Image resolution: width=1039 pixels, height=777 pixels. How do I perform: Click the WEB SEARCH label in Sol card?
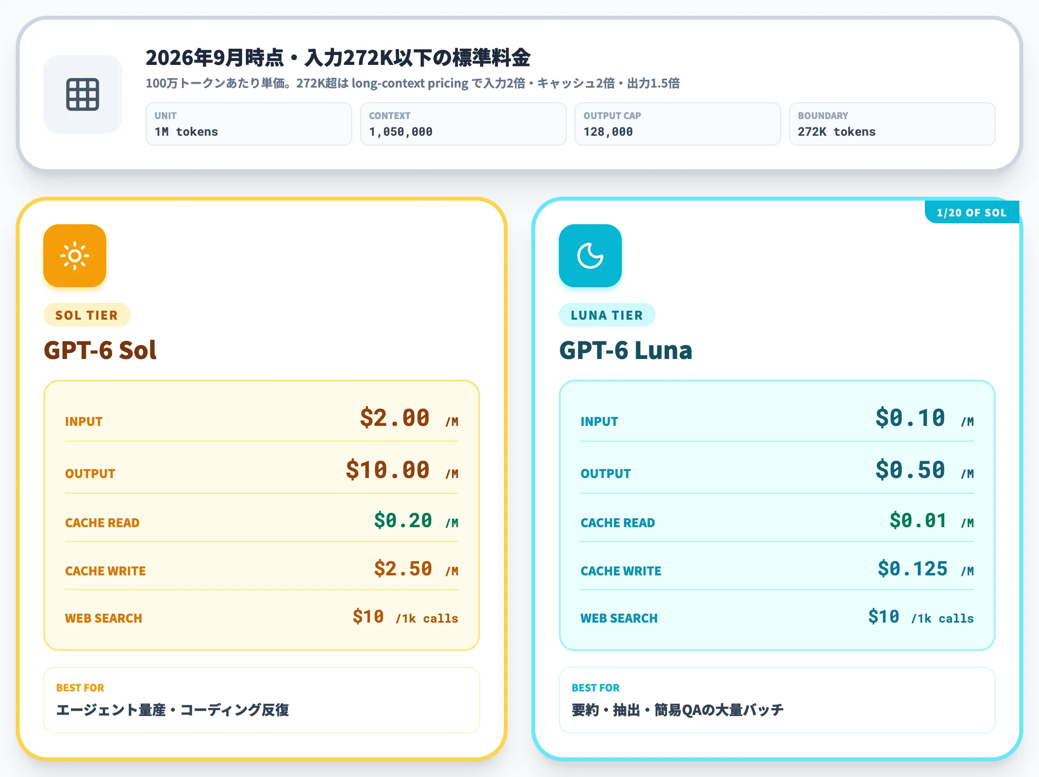[103, 619]
